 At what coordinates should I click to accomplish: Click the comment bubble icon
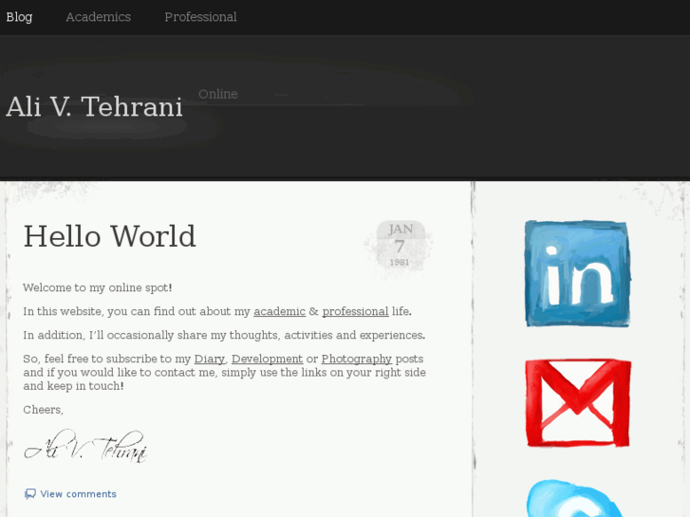[30, 493]
